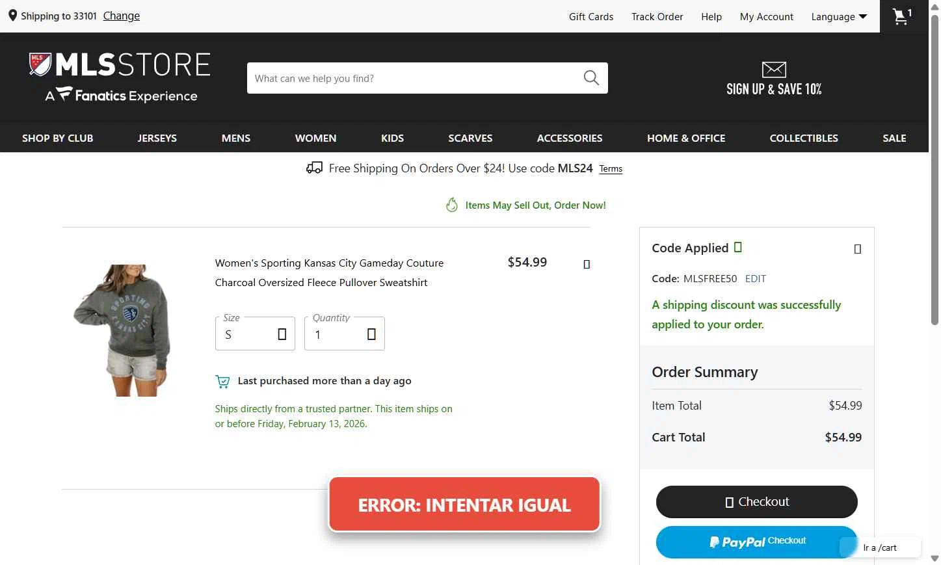
Task: Open the sweatshirt product title link
Action: pos(329,272)
